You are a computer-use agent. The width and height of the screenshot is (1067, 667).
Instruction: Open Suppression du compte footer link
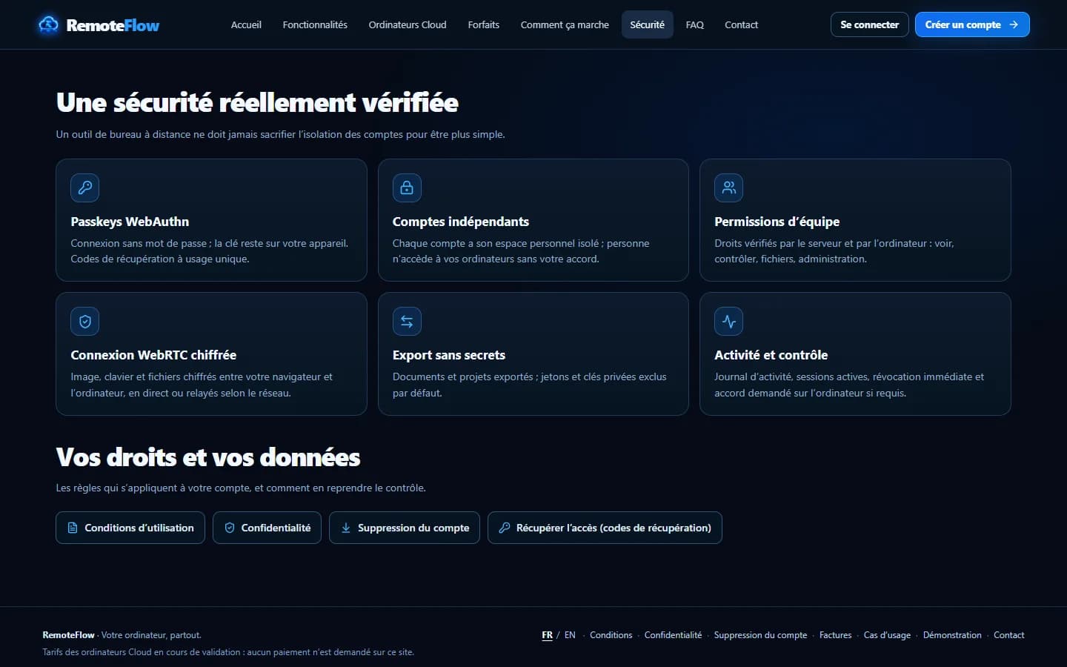pos(760,635)
